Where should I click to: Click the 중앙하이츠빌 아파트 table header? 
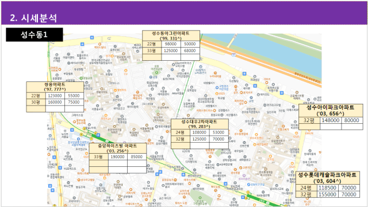(117, 148)
